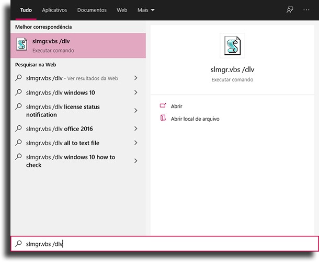Expand arrow for 'office 2016' suggestion
The image size is (319, 262).
tap(136, 128)
